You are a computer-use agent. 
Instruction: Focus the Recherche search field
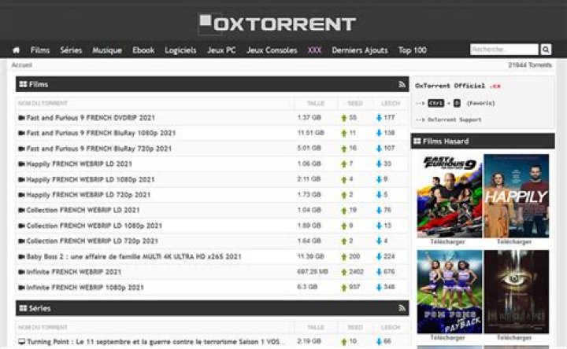(x=504, y=49)
